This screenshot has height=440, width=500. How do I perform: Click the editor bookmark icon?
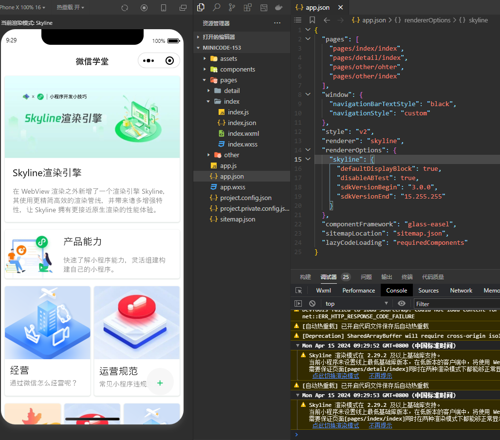(312, 20)
